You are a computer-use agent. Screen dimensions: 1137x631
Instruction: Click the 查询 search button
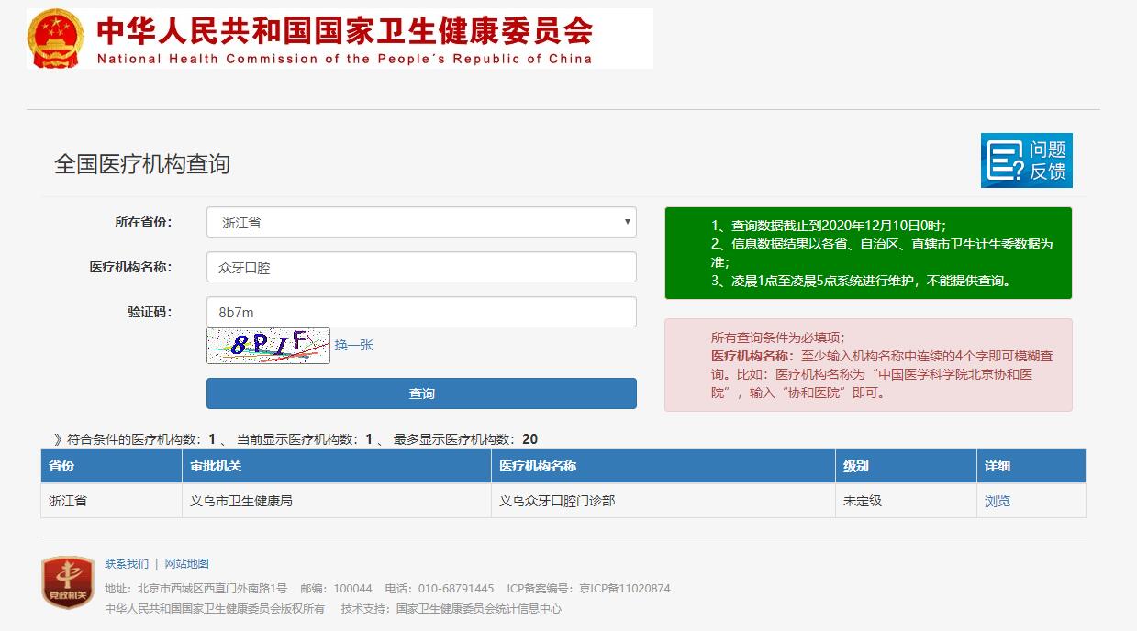pyautogui.click(x=420, y=393)
